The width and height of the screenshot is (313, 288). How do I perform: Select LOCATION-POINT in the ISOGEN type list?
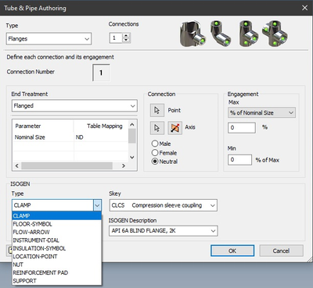pos(57,256)
